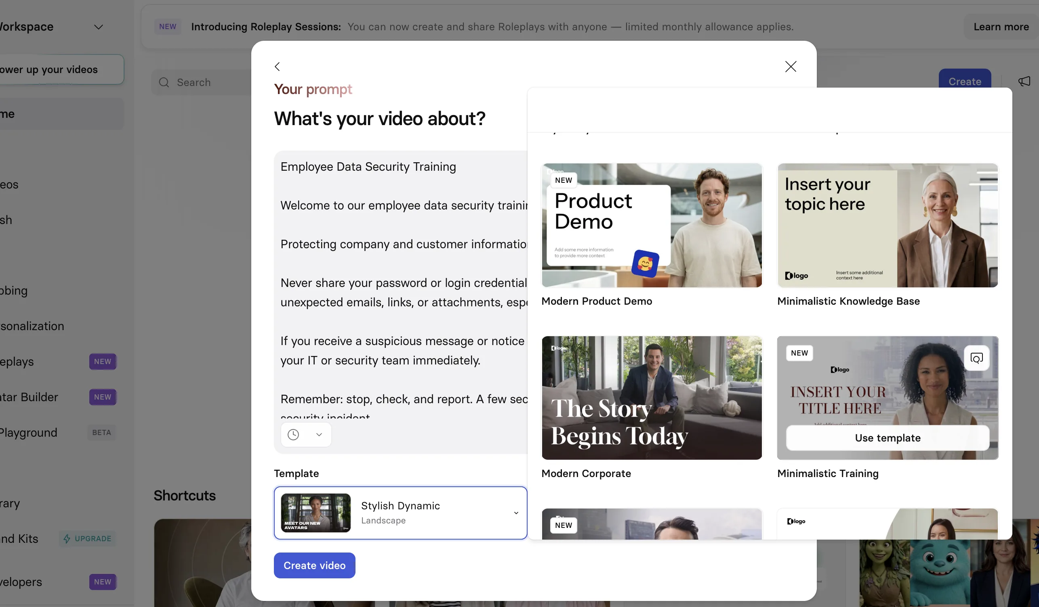Click the Stylish Dynamic template thumbnail
Screen dimensions: 1039x607
point(315,513)
